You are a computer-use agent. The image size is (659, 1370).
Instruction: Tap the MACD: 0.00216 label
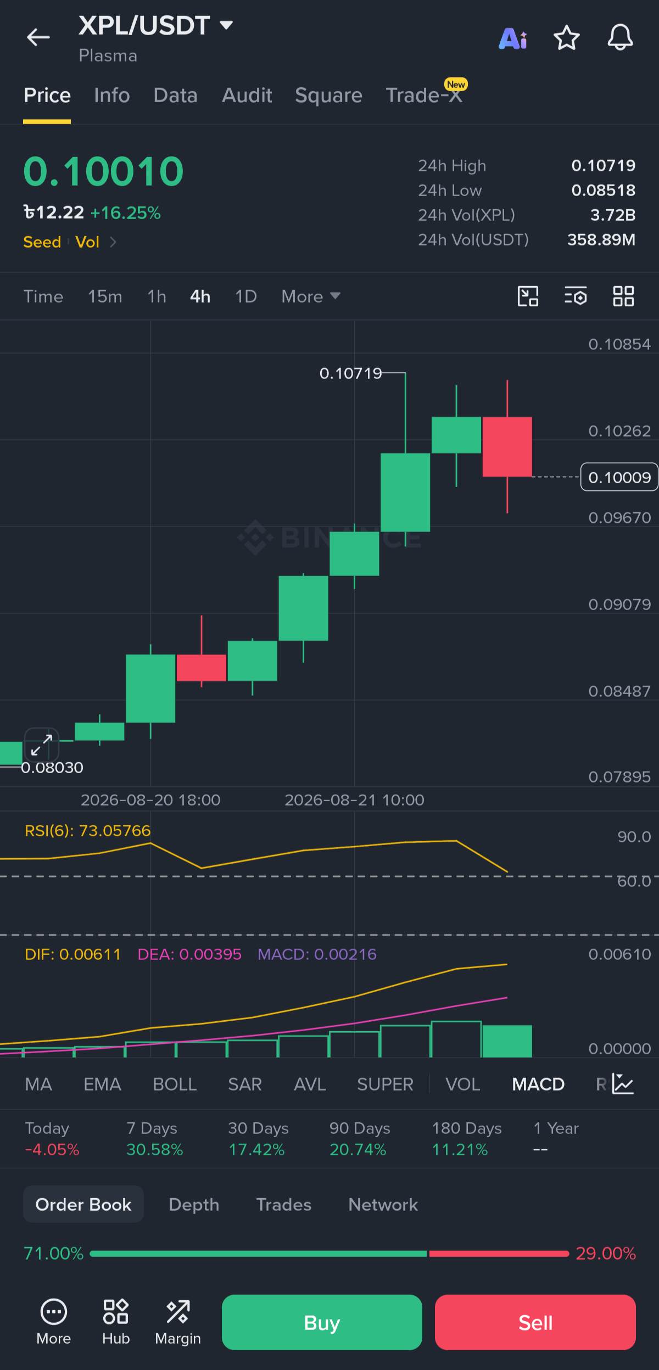click(x=317, y=954)
